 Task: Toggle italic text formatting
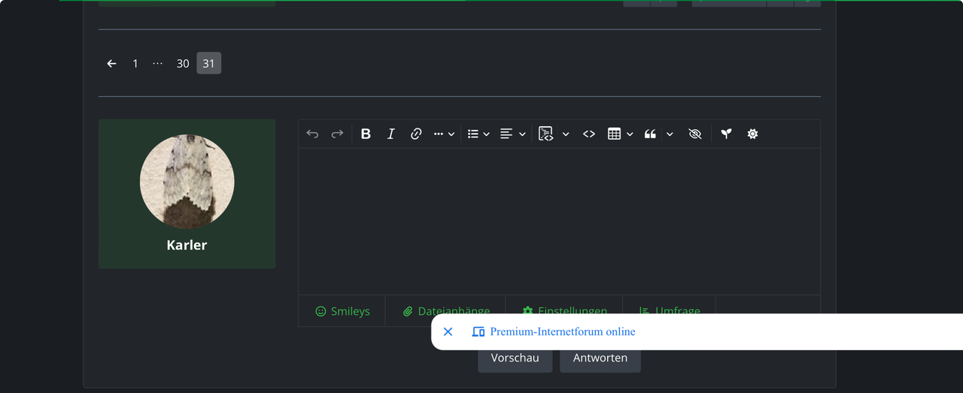(x=390, y=134)
